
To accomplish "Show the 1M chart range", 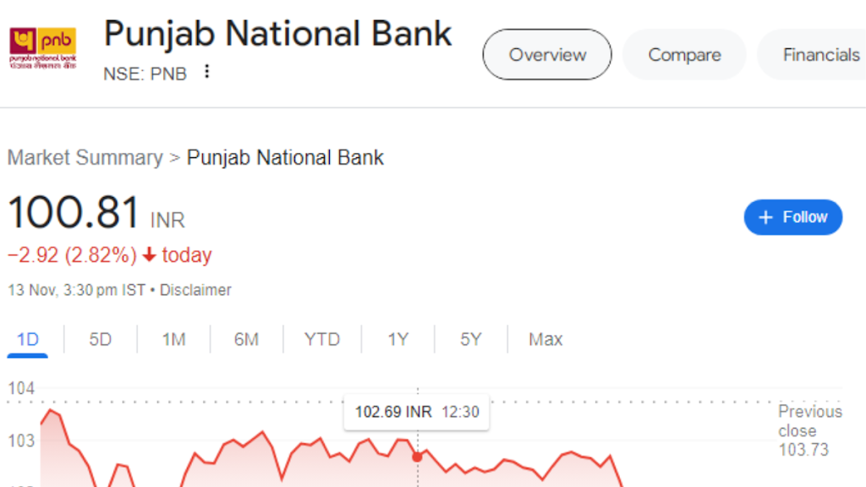I will point(173,339).
